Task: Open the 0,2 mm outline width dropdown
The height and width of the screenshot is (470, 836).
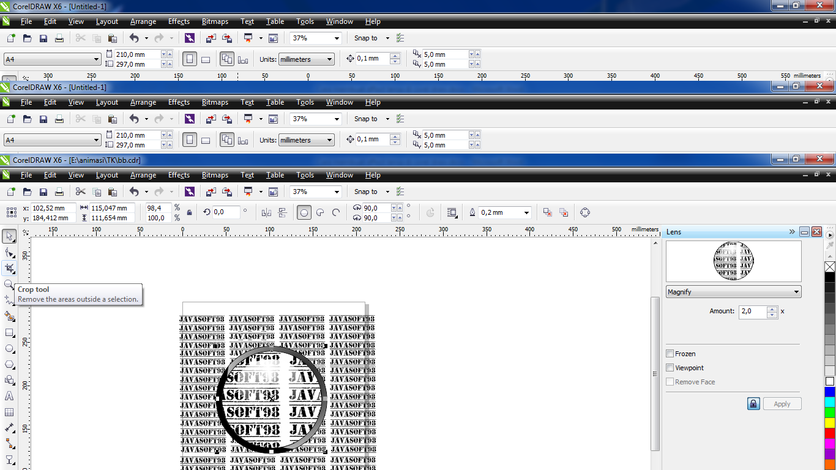Action: (x=525, y=212)
